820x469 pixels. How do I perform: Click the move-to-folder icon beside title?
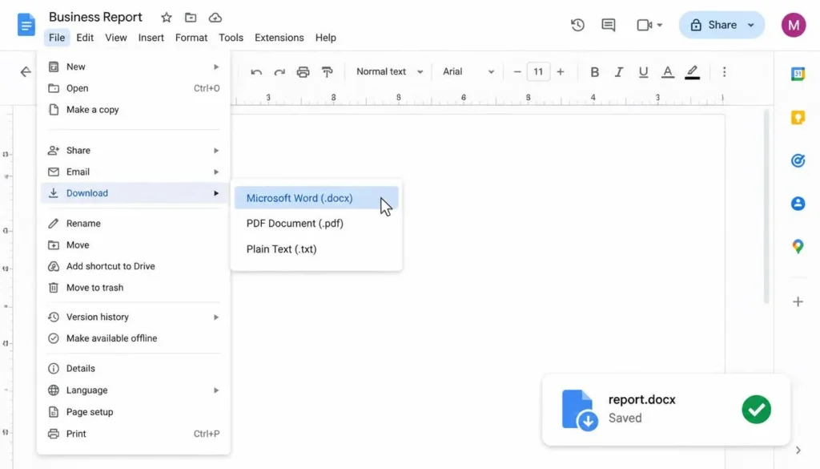tap(191, 18)
